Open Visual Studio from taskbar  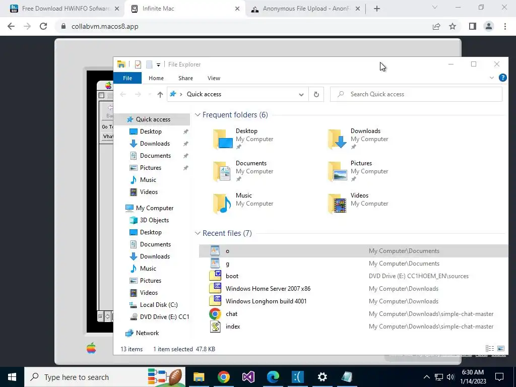pyautogui.click(x=248, y=377)
